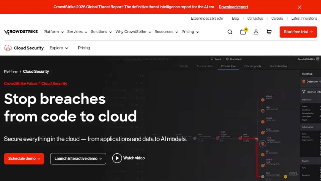Expand the Services menu
This screenshot has width=321, height=181.
coord(77,32)
